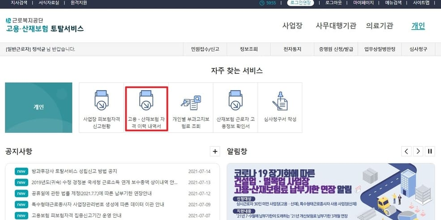This screenshot has height=220, width=441.
Task: Switch to 사무대행기관 section
Action: coord(336,26)
